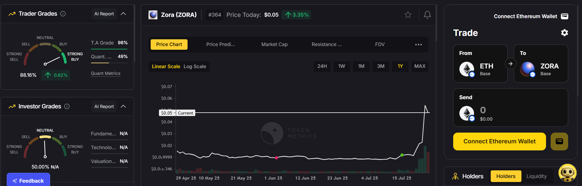Click the ZORA coin icon in the To card

pyautogui.click(x=528, y=69)
